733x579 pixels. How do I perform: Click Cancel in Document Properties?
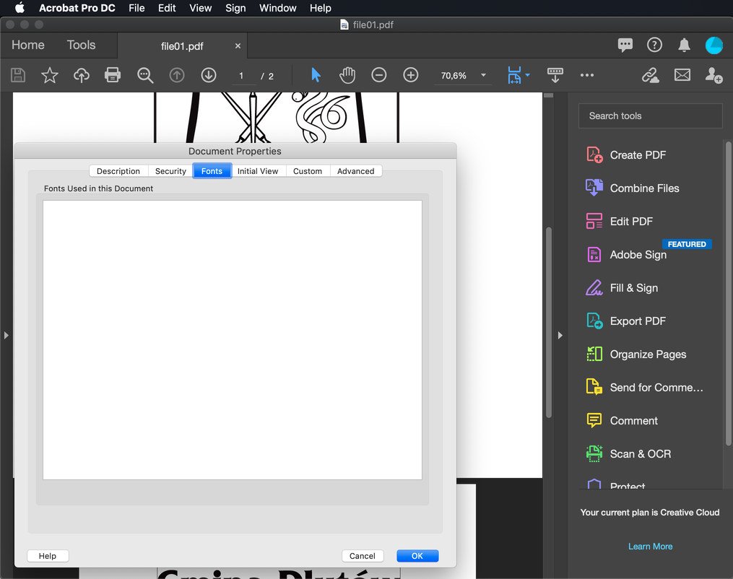click(363, 556)
